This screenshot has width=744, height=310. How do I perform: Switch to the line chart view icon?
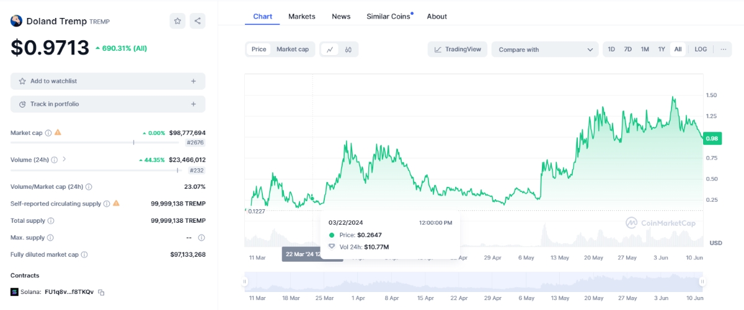[x=330, y=50]
